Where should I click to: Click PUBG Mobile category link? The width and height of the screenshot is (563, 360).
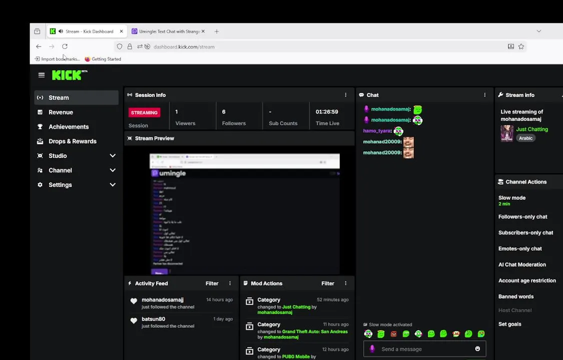pos(296,357)
